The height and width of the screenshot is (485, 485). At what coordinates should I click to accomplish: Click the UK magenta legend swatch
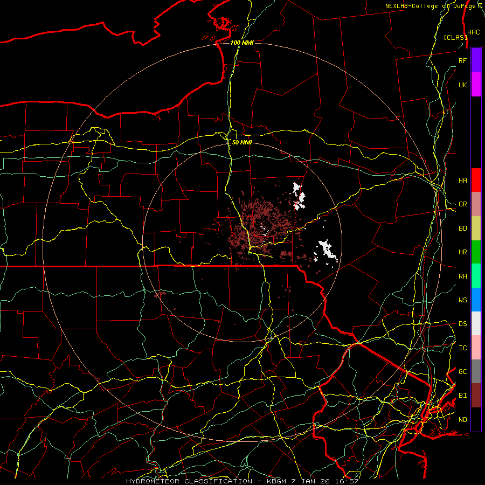pos(476,85)
